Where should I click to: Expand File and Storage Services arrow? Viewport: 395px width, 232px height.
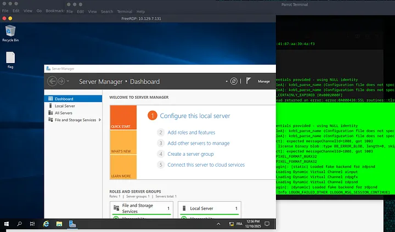(99, 120)
